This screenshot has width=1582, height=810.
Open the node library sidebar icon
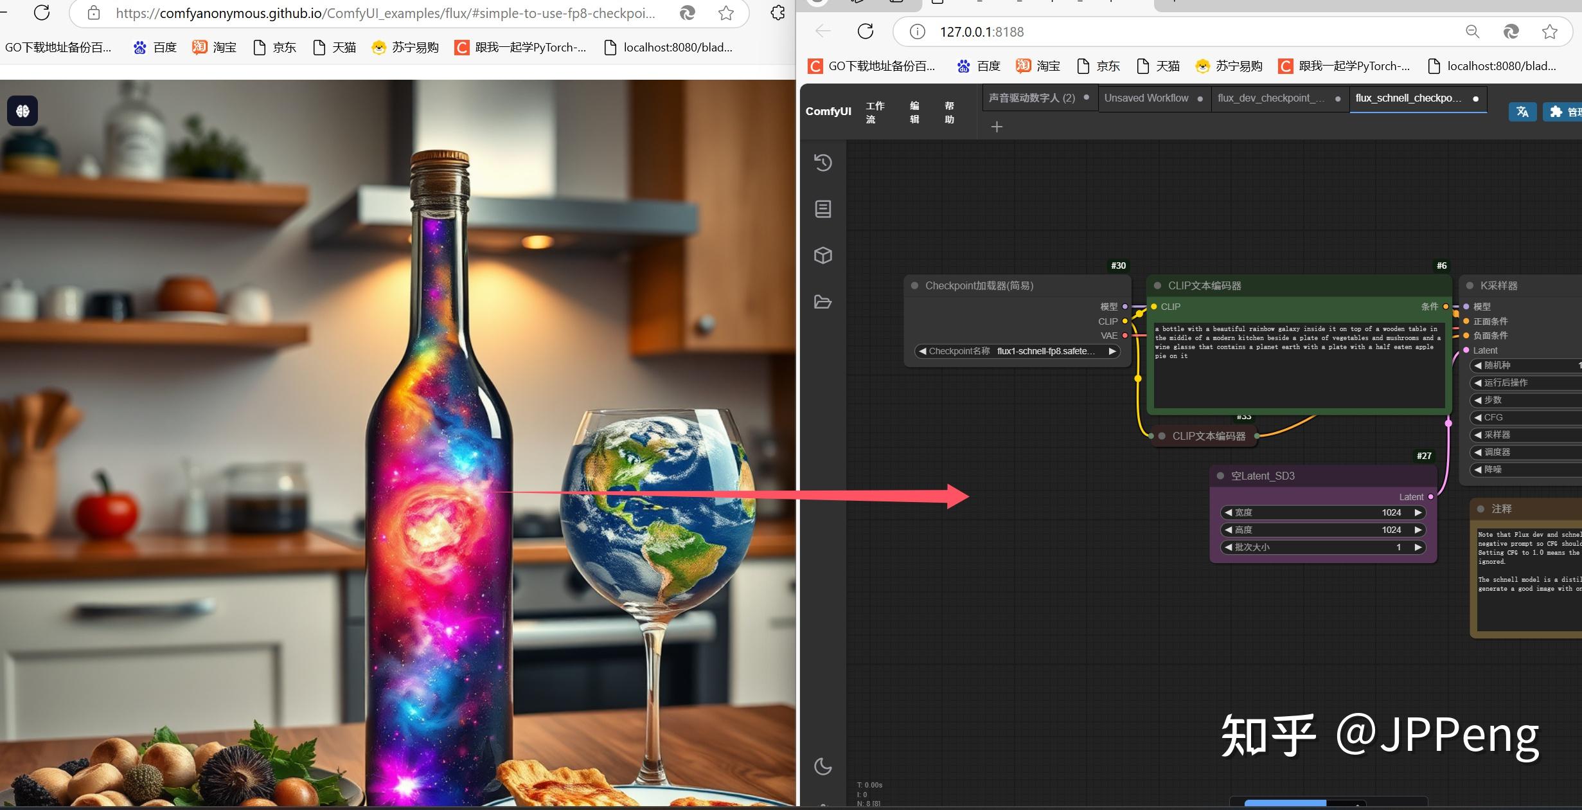click(x=823, y=209)
